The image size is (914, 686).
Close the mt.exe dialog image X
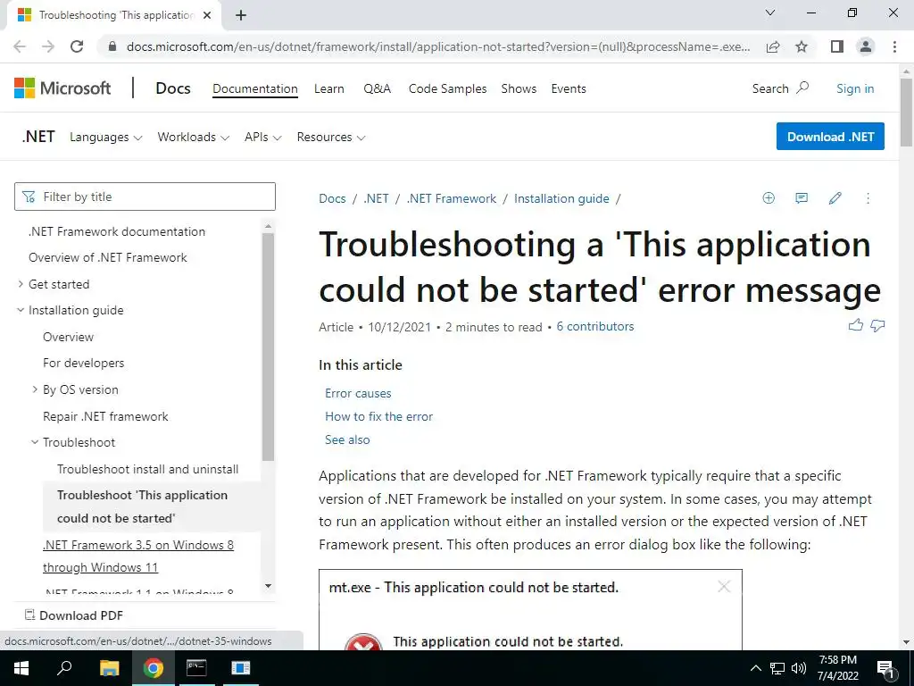click(x=724, y=586)
